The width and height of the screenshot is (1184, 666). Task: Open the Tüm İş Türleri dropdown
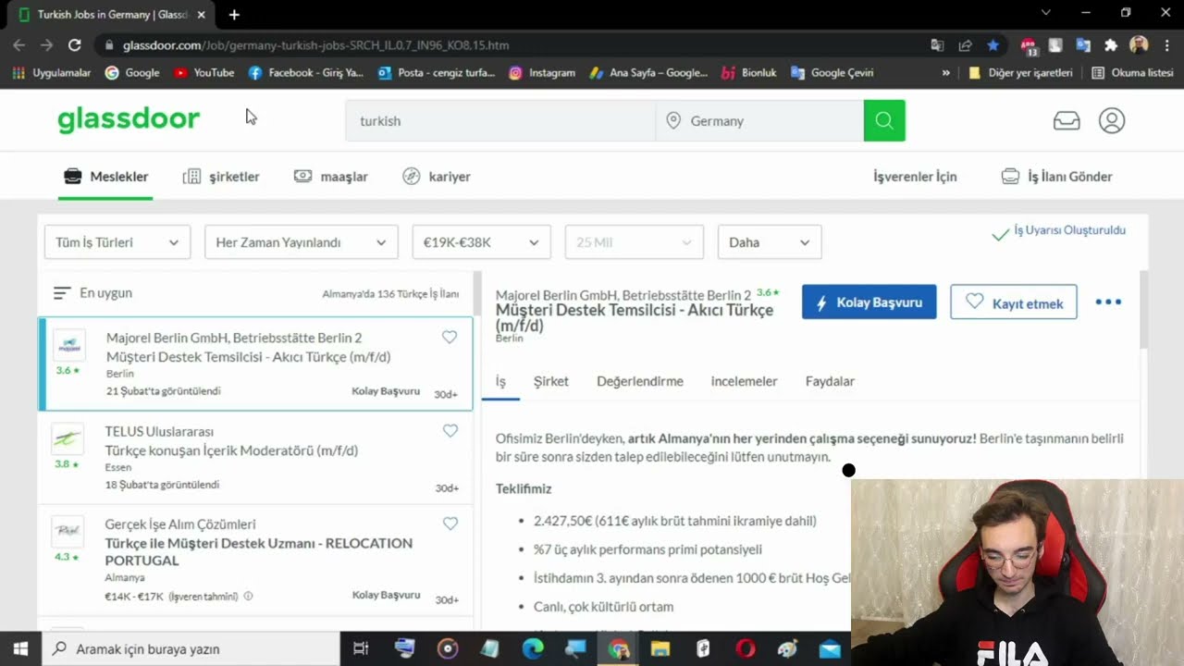[x=117, y=242]
